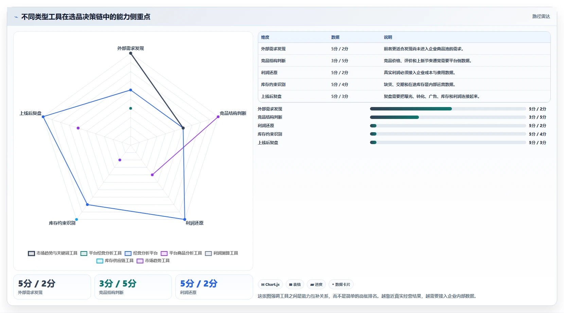Click the grey 利润测算工具 legend swatch

coord(209,254)
